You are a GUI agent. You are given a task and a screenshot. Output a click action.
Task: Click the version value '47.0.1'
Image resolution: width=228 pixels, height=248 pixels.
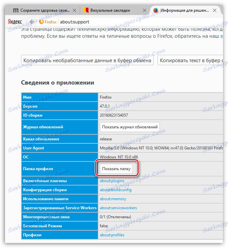coord(104,106)
